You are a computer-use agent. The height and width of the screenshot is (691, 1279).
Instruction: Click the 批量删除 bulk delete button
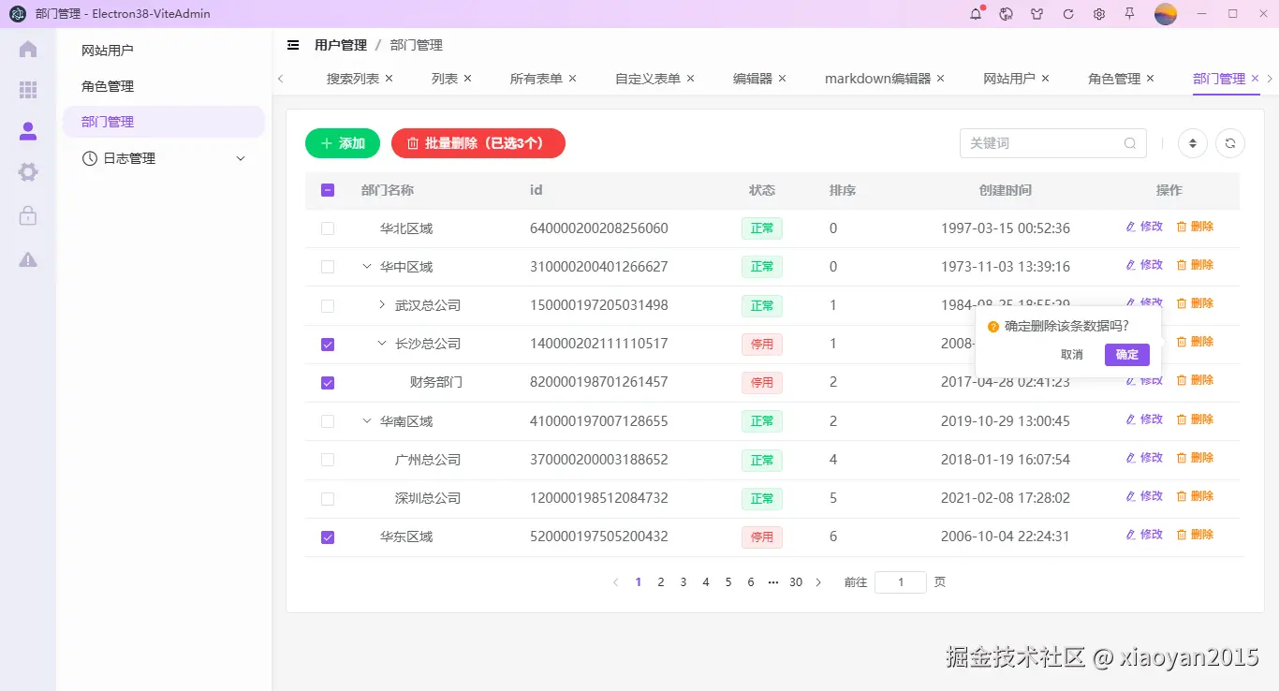(x=478, y=143)
